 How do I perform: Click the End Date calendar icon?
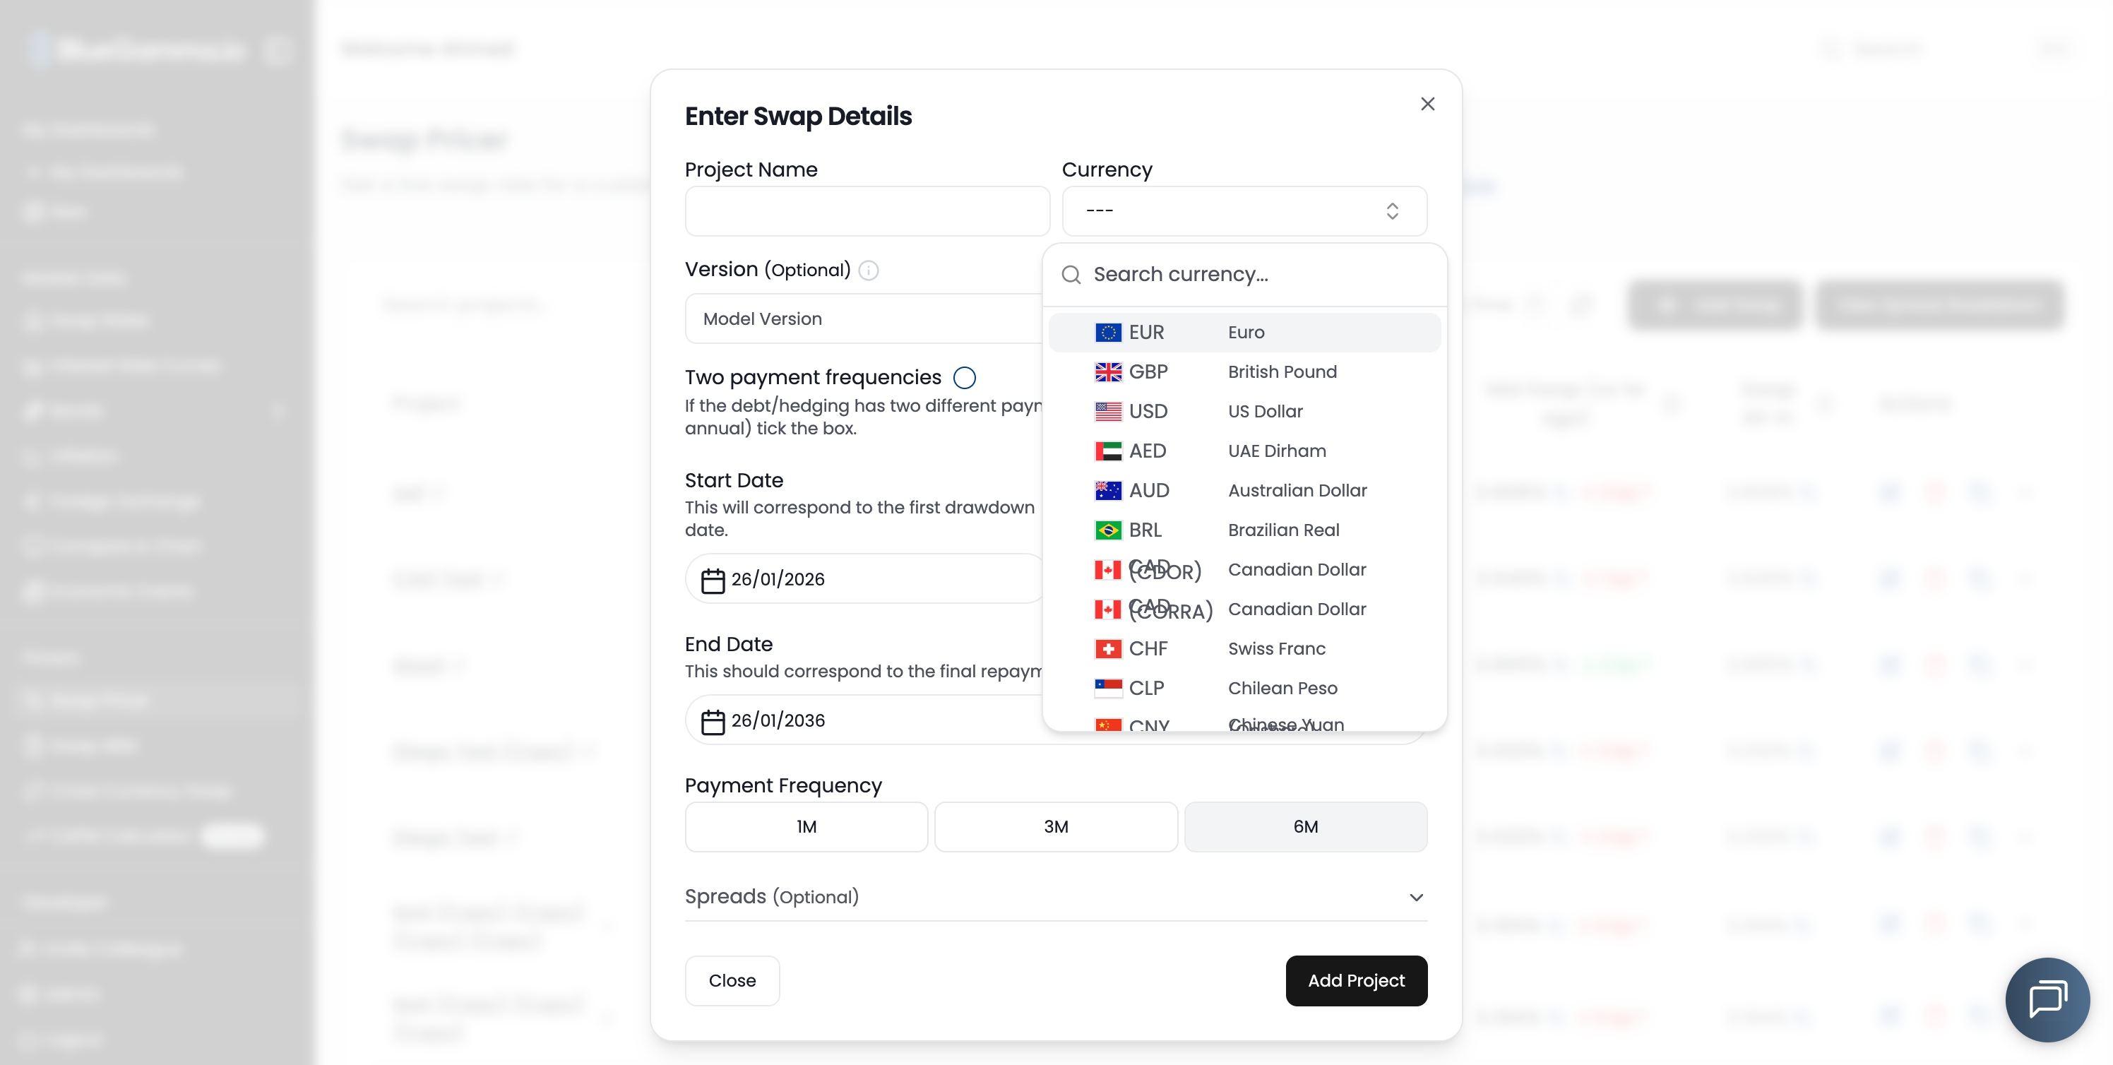[x=712, y=721]
